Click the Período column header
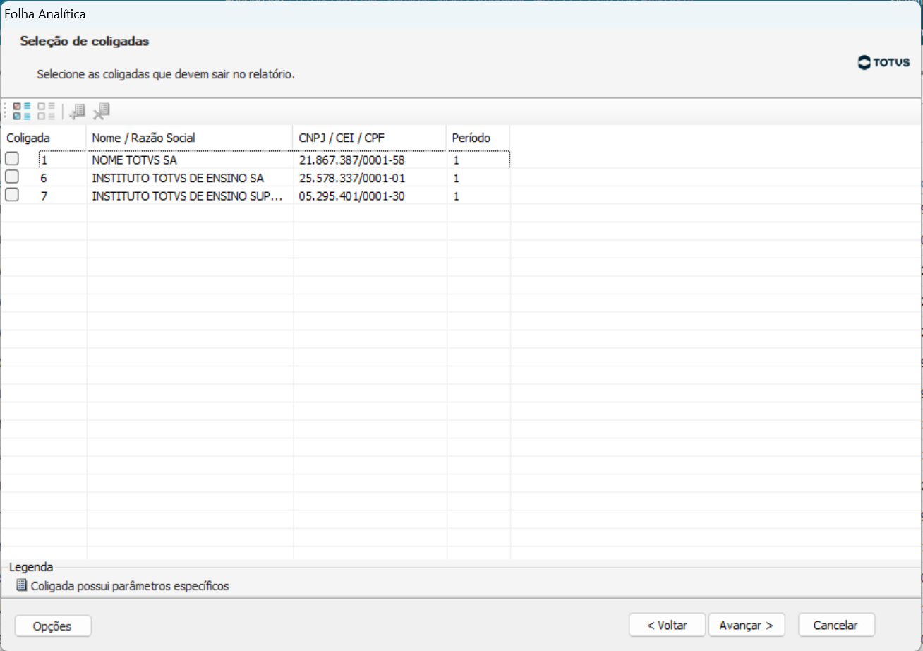The image size is (923, 651). click(478, 138)
